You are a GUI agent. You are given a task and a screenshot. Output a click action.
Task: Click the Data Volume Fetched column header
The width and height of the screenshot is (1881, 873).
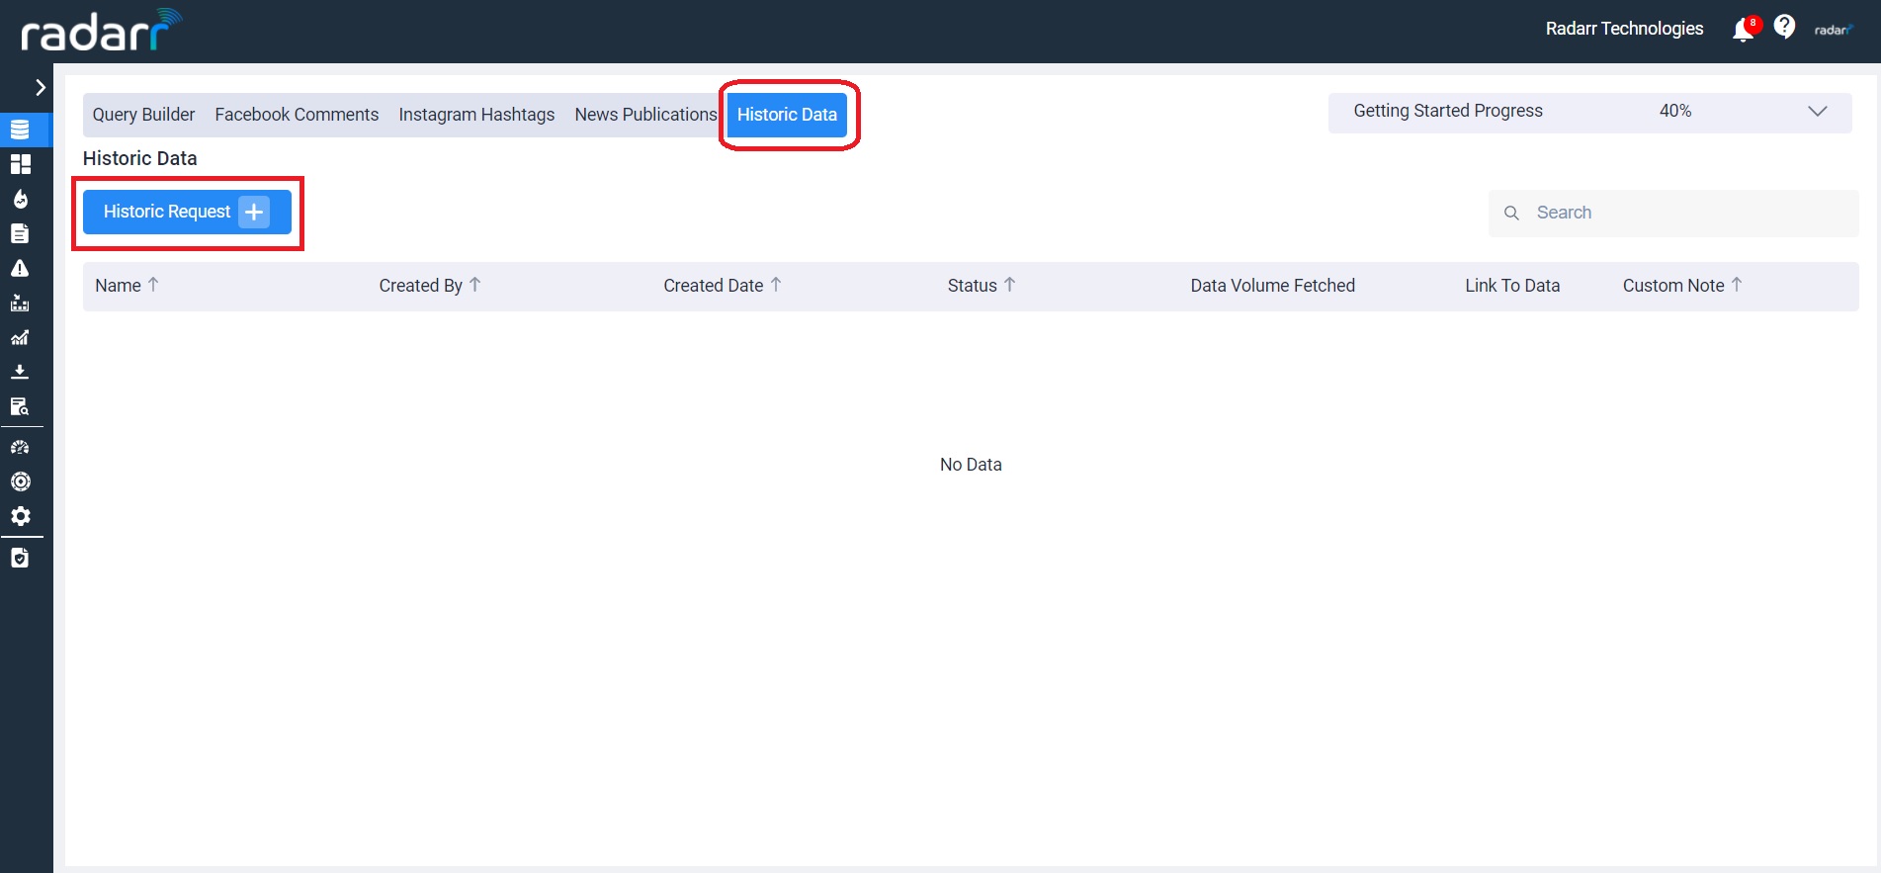pyautogui.click(x=1272, y=286)
